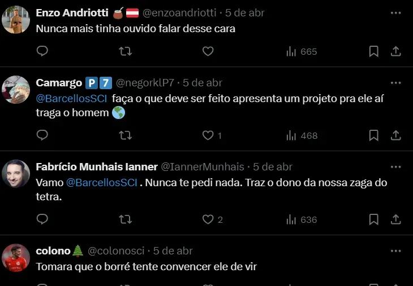Share Enzo Andriotti's tweet
Viewport: 413px width, 286px height.
pos(396,51)
